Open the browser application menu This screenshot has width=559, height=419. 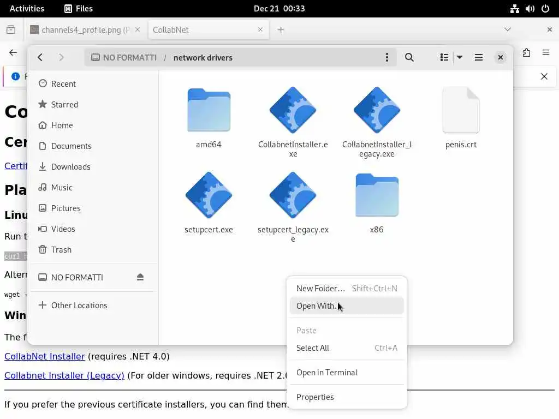[x=546, y=53]
